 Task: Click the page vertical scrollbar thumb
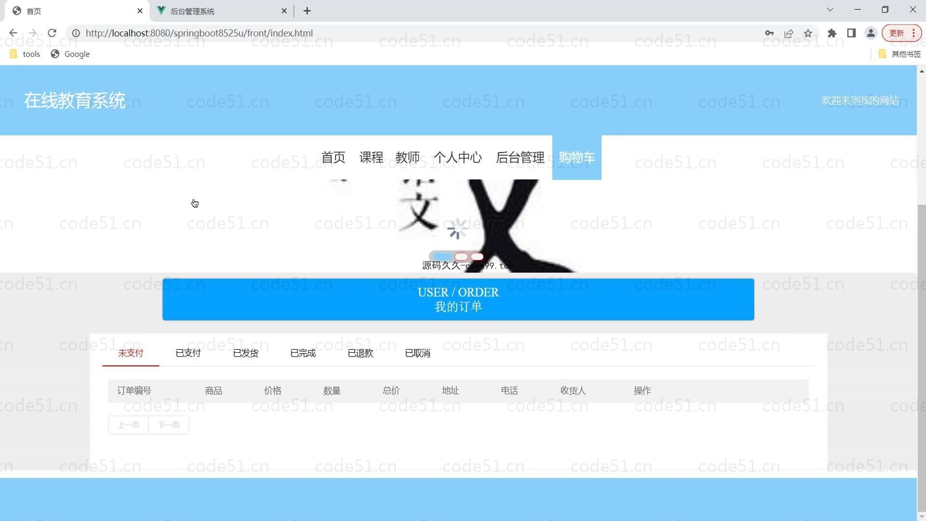pyautogui.click(x=922, y=357)
